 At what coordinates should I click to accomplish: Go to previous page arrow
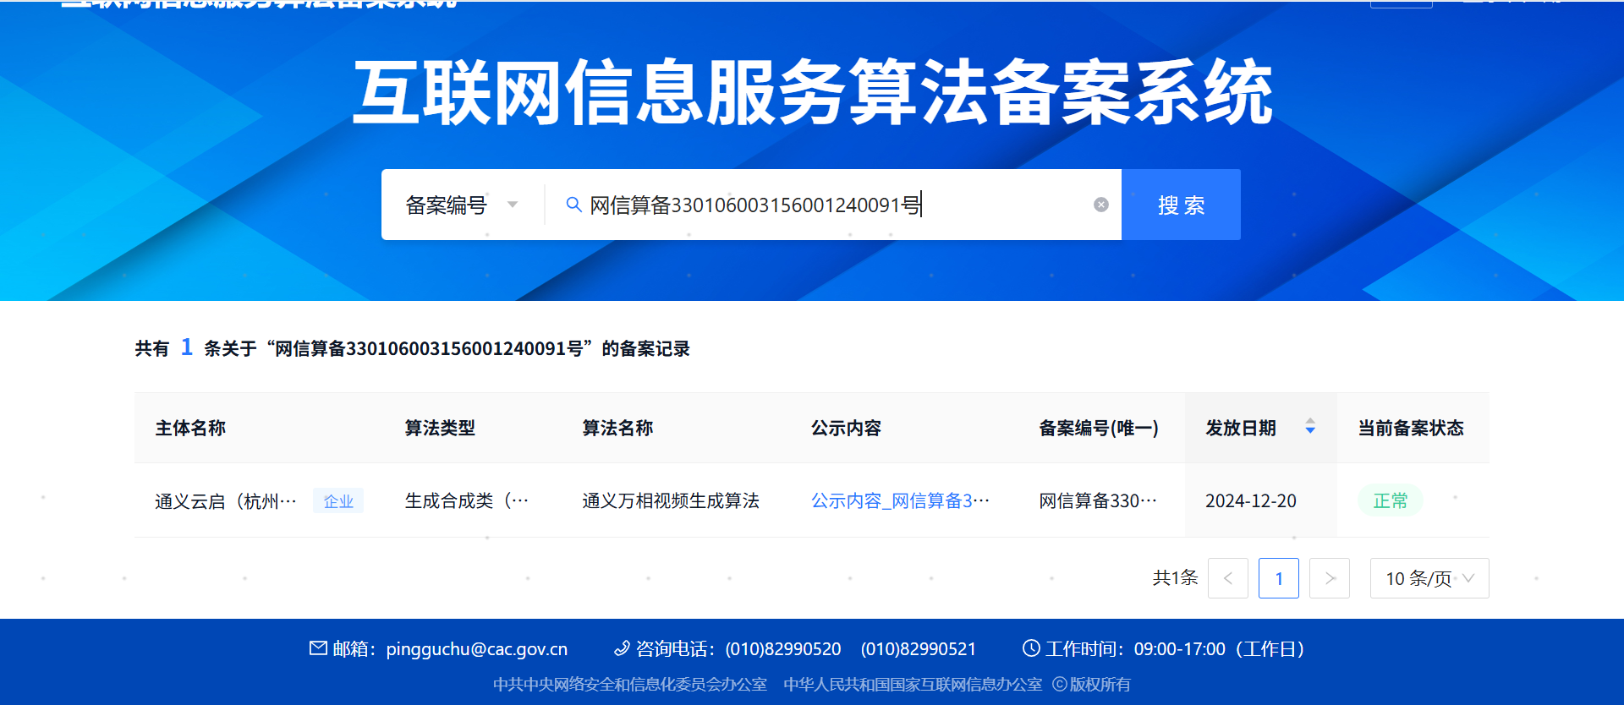pyautogui.click(x=1228, y=578)
